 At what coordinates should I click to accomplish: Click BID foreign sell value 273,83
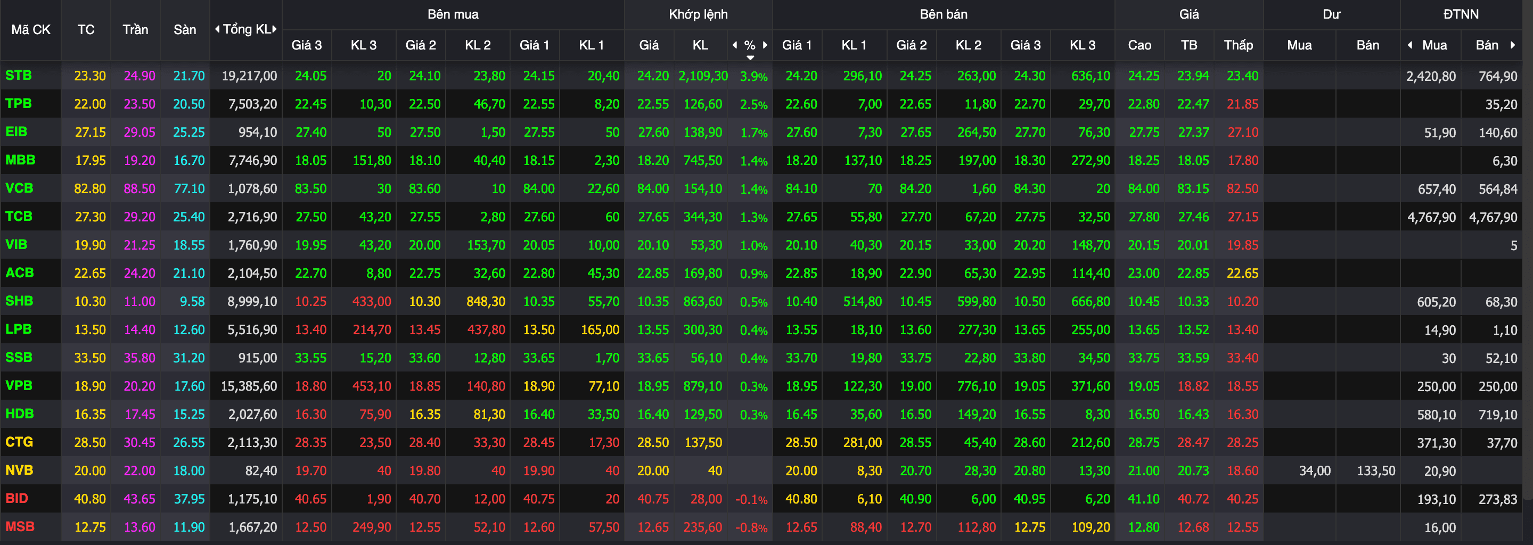tap(1498, 499)
